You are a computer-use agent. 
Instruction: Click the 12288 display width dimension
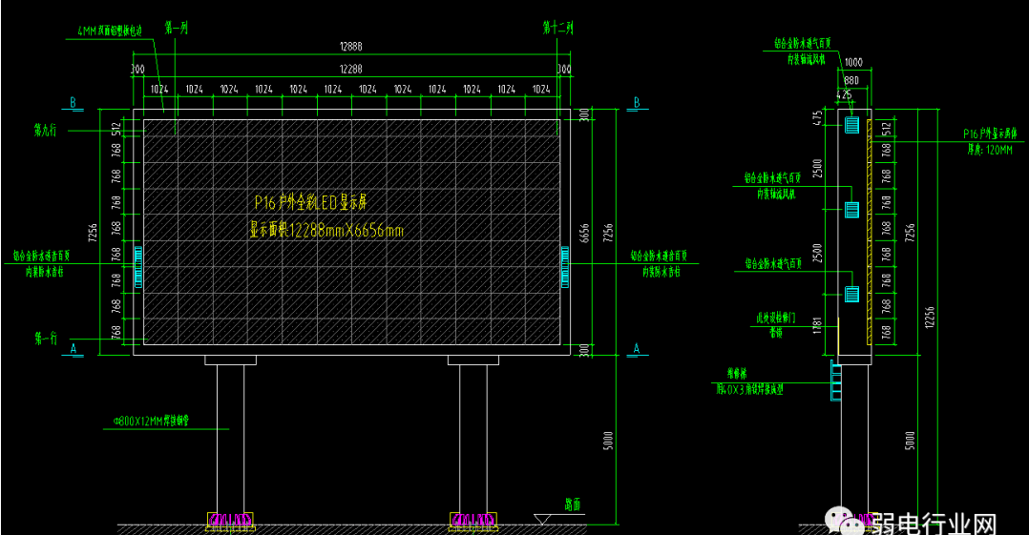tap(351, 68)
